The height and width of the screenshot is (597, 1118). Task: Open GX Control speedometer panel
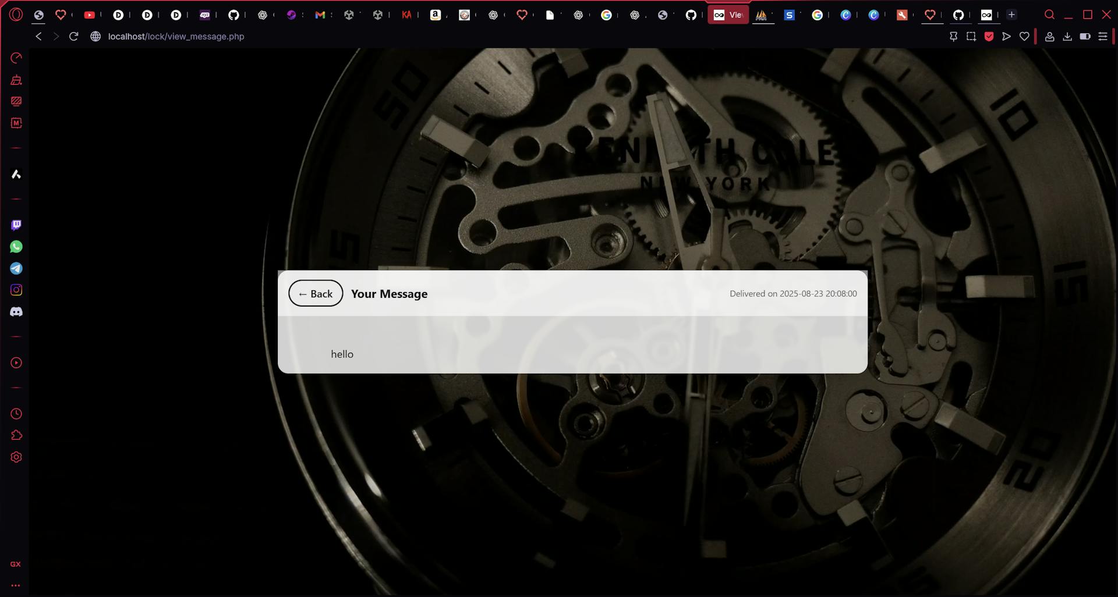(x=16, y=58)
